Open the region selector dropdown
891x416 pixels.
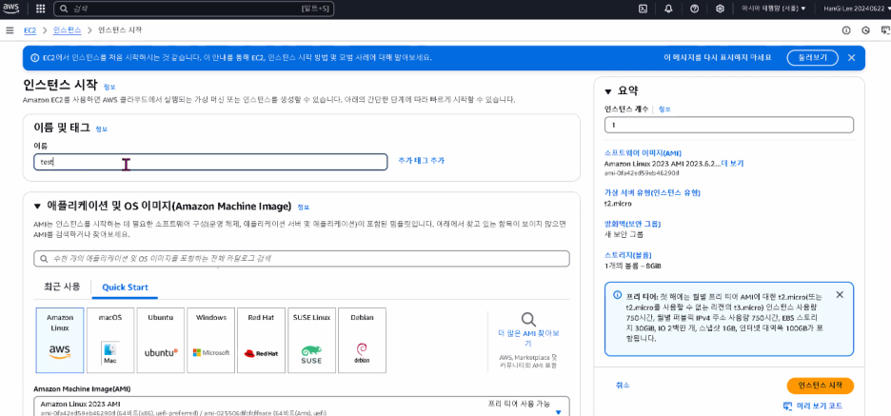773,9
